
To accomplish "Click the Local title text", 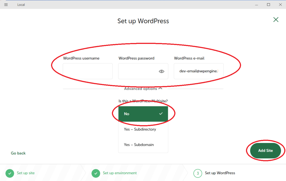I will 21,5.
